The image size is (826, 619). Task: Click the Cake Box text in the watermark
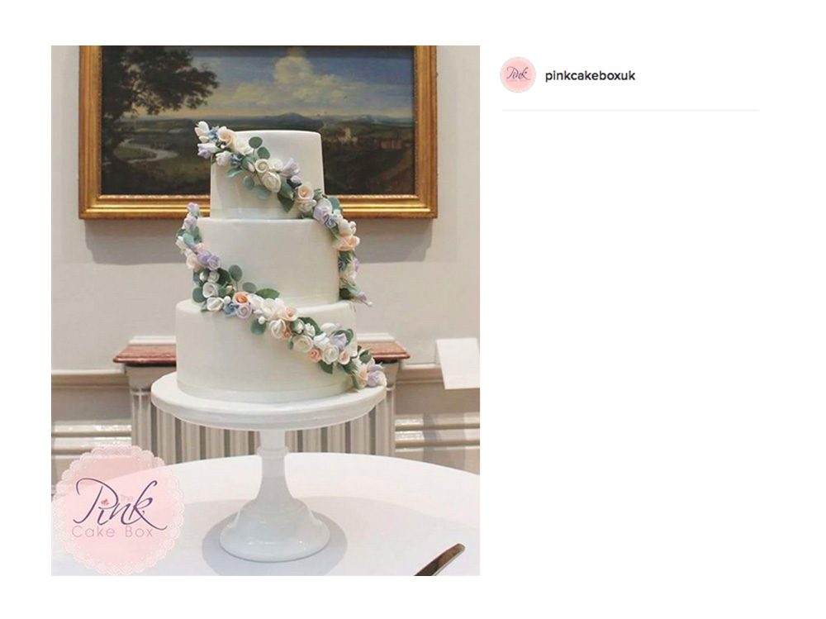pos(113,531)
